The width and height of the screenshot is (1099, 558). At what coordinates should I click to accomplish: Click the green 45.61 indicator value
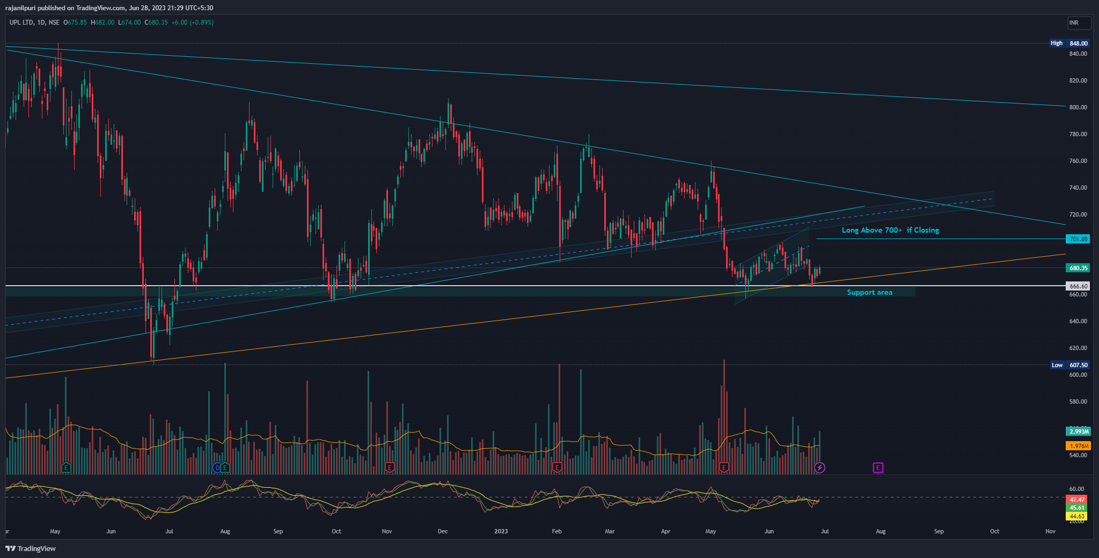click(x=1077, y=508)
